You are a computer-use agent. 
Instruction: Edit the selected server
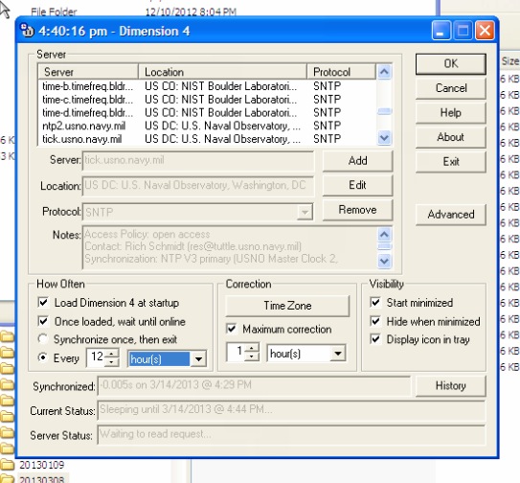pyautogui.click(x=357, y=185)
